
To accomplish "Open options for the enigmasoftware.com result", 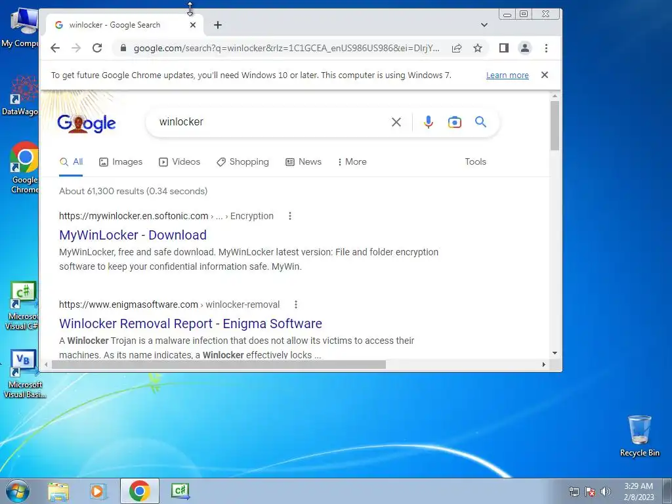I will click(296, 304).
